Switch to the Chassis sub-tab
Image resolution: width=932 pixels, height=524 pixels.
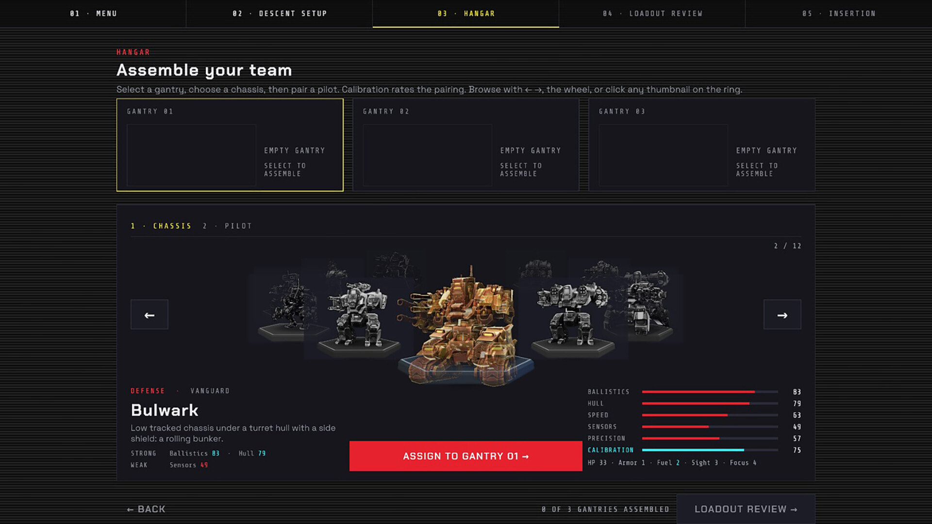pos(161,226)
